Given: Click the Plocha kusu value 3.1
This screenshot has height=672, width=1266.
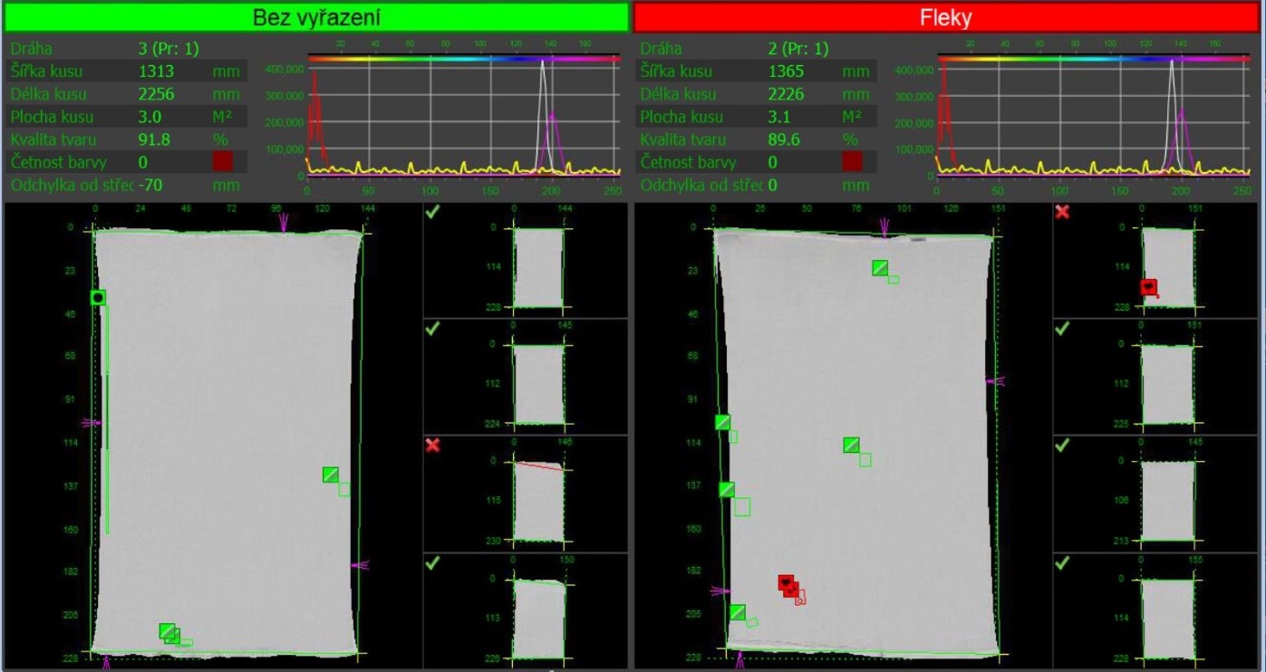Looking at the screenshot, I should (778, 117).
